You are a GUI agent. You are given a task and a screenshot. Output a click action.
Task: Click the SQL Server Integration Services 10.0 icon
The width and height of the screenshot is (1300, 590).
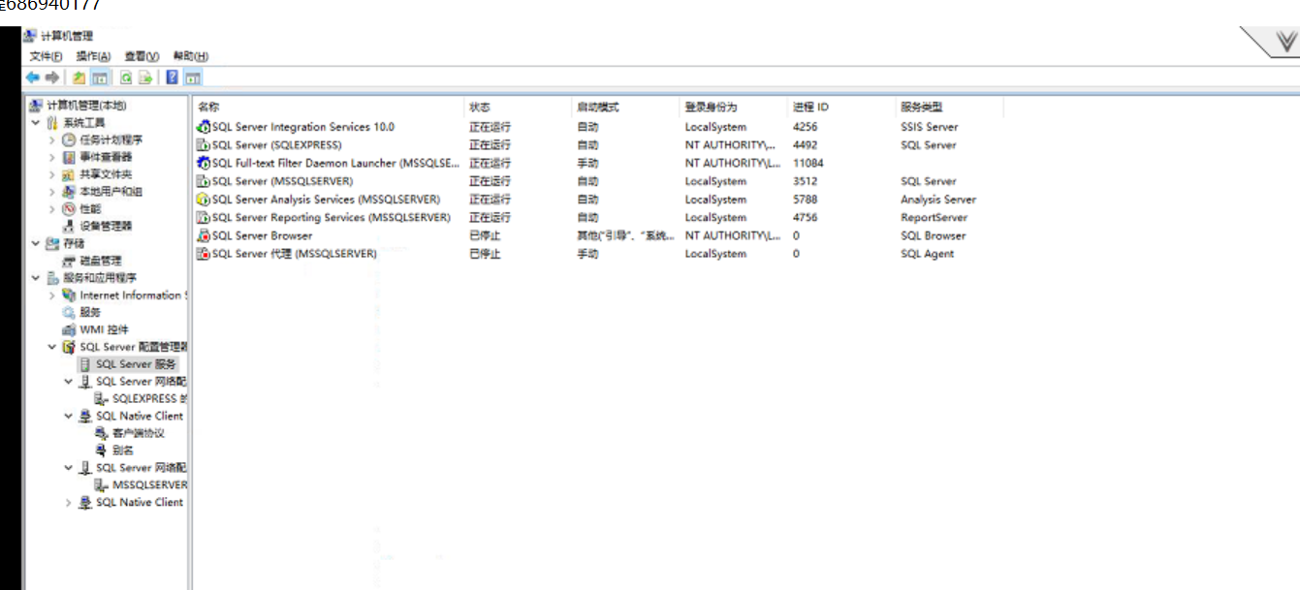click(203, 127)
